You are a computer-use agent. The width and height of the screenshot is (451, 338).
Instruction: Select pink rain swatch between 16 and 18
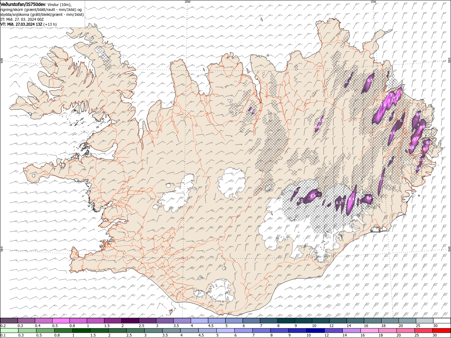pyautogui.click(x=369, y=331)
